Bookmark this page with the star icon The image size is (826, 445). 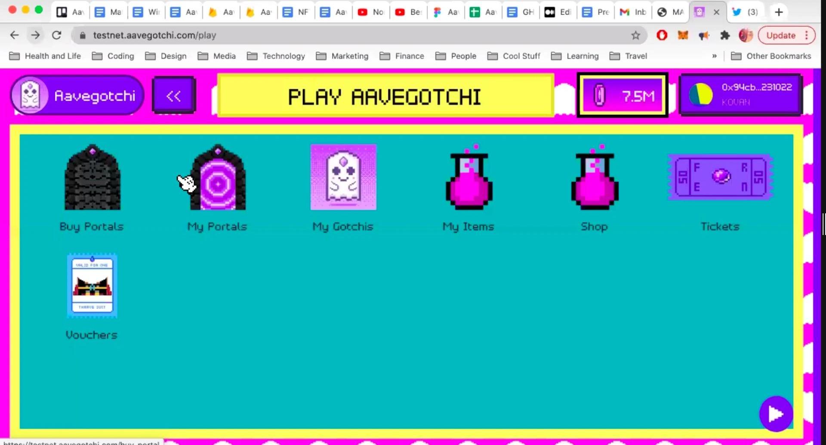[635, 35]
